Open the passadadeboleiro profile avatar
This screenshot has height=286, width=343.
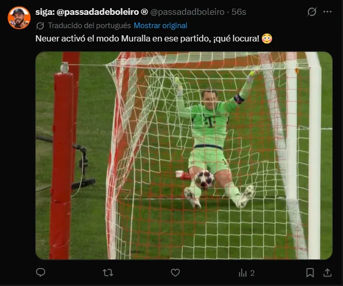point(19,18)
